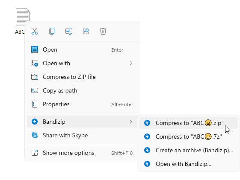Expand the Bandizip submenu chevron

131,122
